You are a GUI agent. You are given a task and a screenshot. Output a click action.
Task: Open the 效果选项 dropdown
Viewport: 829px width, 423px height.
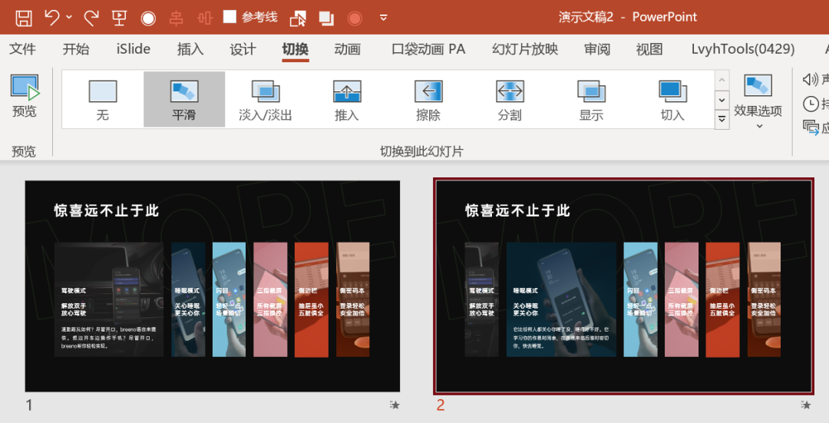(x=758, y=101)
